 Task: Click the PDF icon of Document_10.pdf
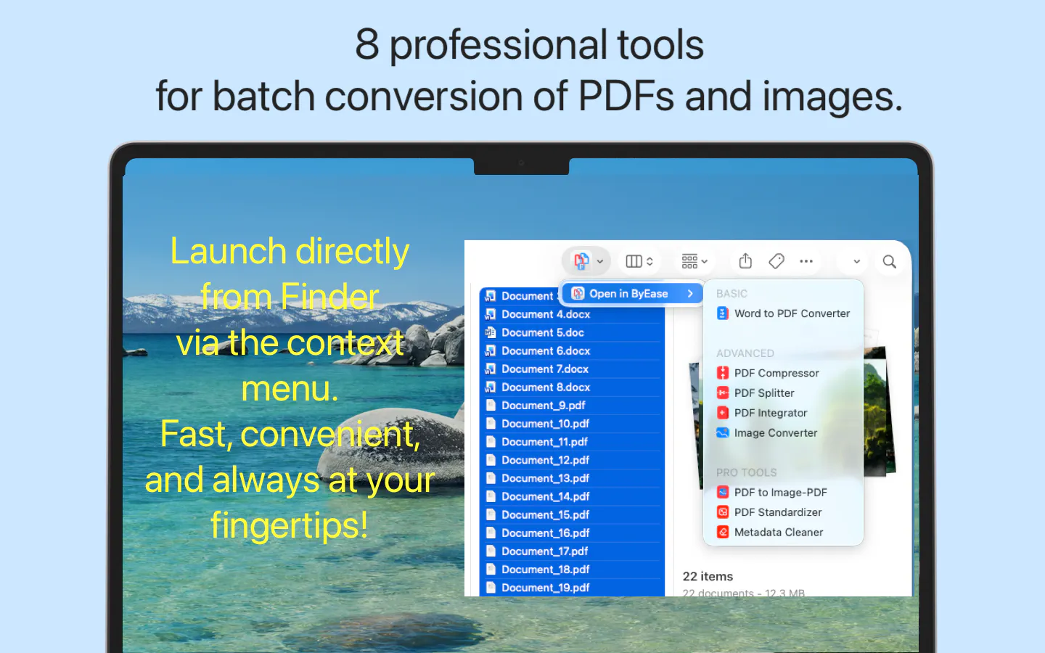(x=491, y=423)
